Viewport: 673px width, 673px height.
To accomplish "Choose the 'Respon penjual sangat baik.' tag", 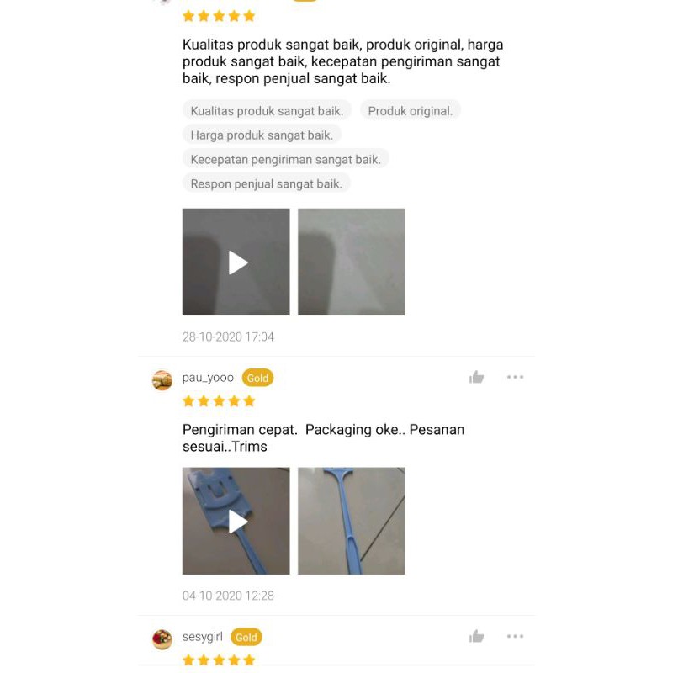I will 267,183.
